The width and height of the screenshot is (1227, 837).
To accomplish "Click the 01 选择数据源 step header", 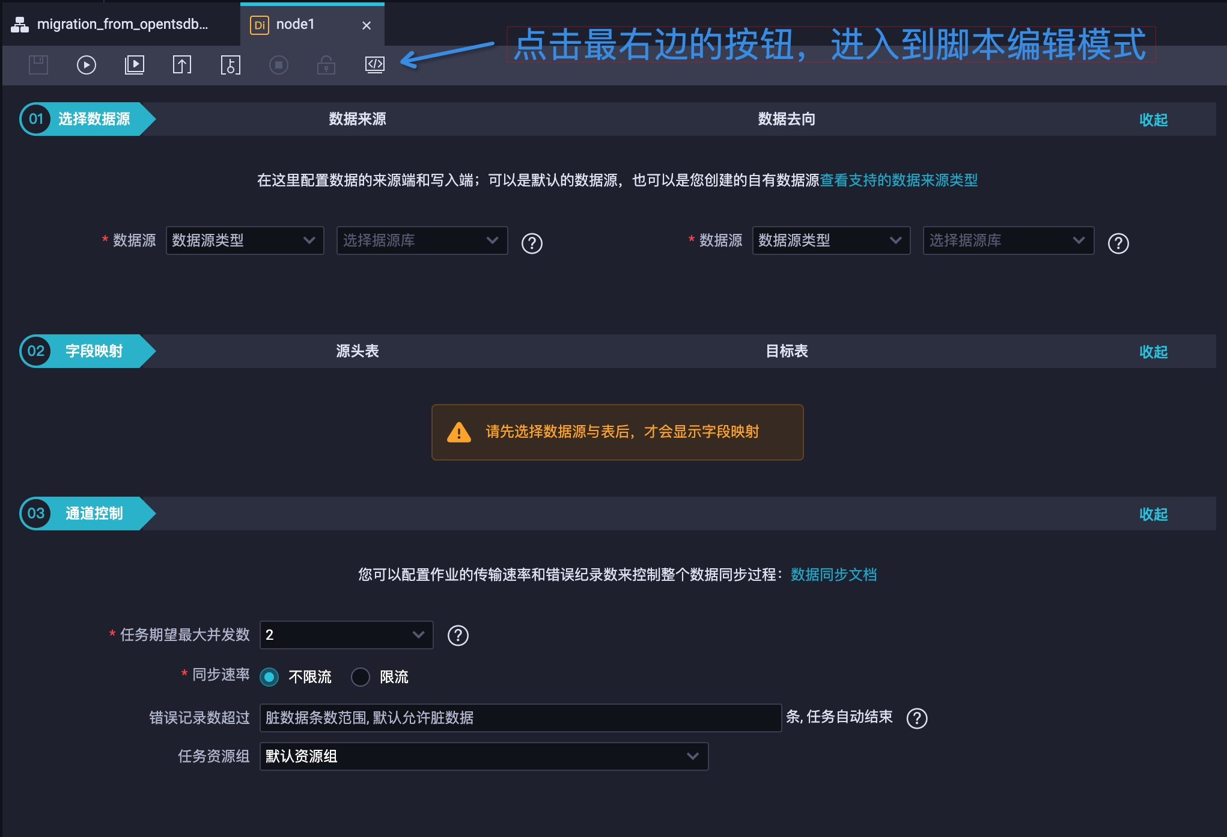I will [x=88, y=119].
